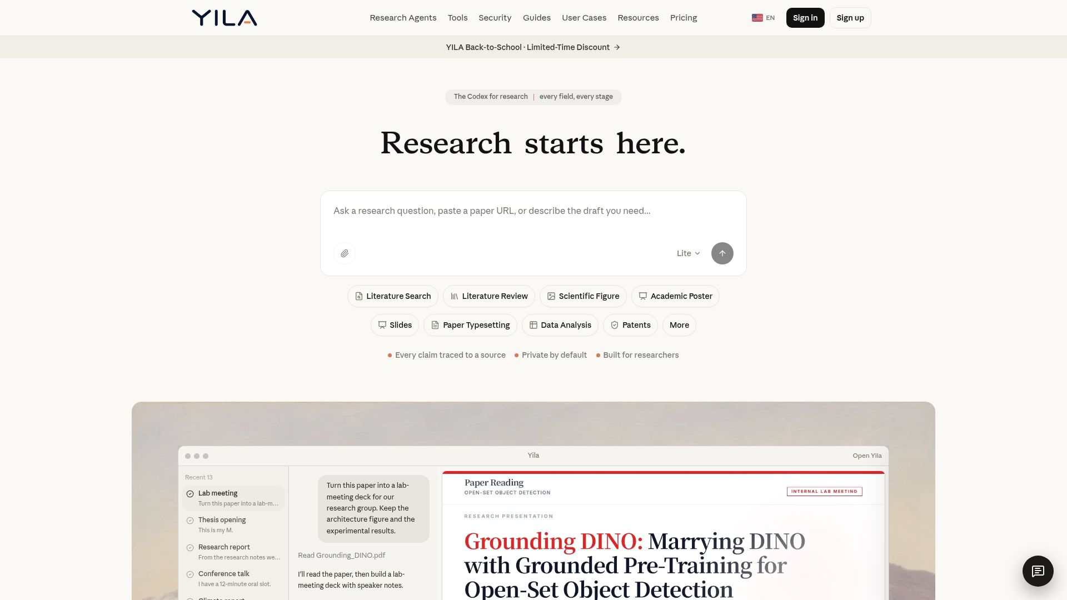This screenshot has width=1067, height=600.
Task: Select the Paper Typesetting chip
Action: pos(470,325)
